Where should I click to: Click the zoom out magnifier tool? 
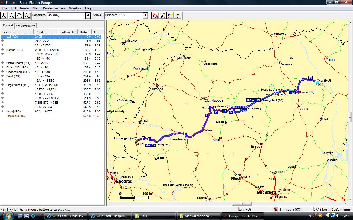click(x=12, y=16)
